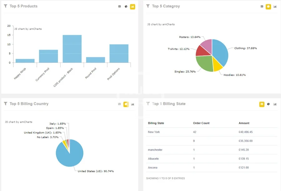The width and height of the screenshot is (281, 191).
Task: Click the New York row in the table
Action: tap(154, 132)
